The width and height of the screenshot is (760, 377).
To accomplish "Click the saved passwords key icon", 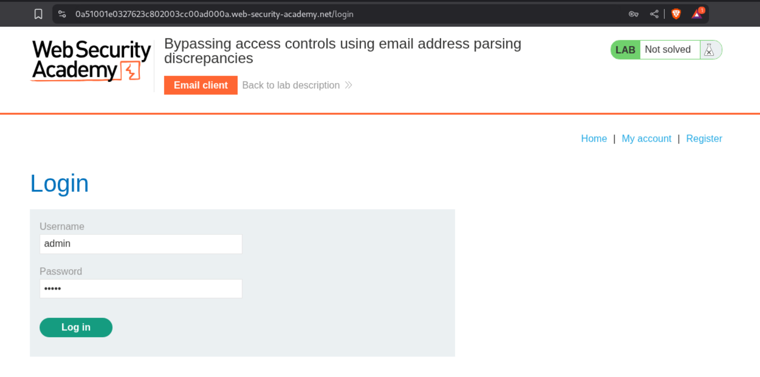I will [x=633, y=14].
